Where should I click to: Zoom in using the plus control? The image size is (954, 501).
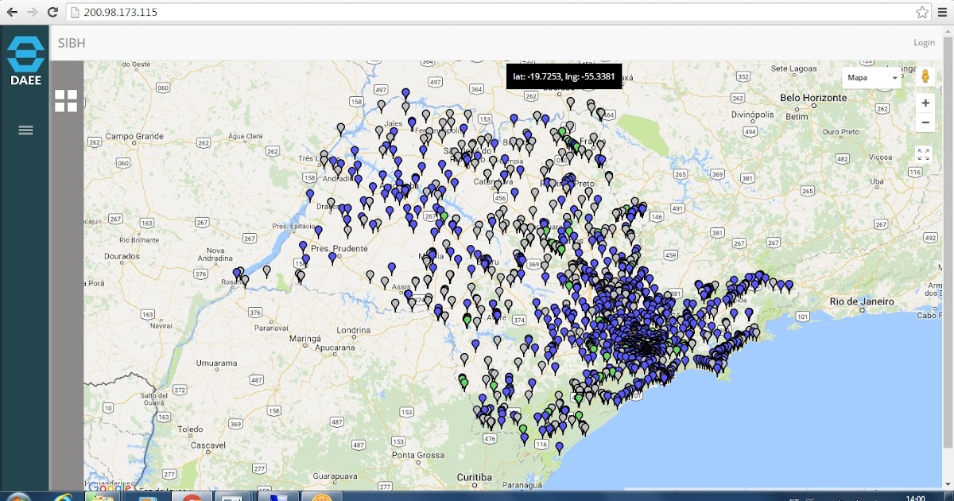(x=925, y=103)
